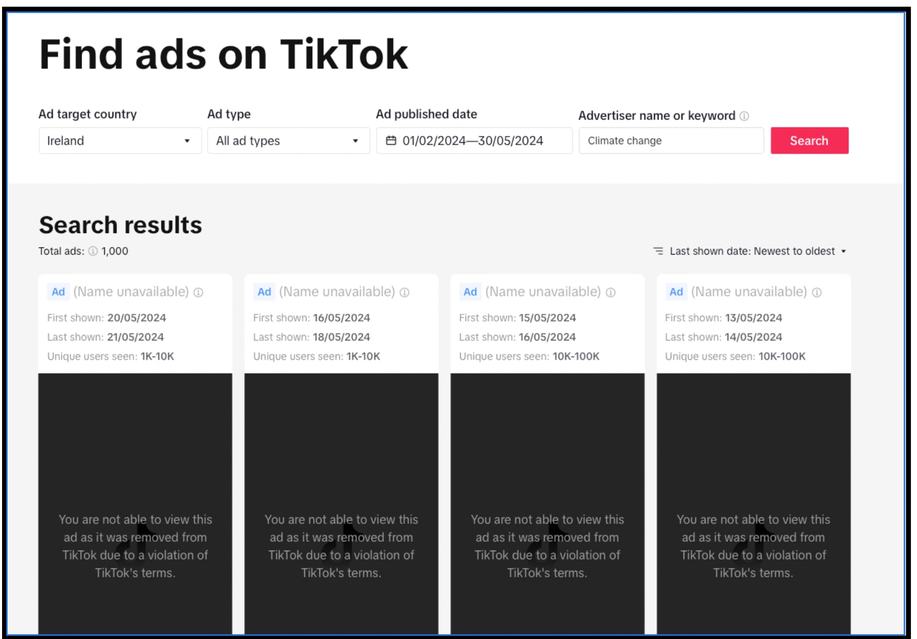The width and height of the screenshot is (917, 639).
Task: Click the 'Search results' heading
Action: pyautogui.click(x=121, y=225)
